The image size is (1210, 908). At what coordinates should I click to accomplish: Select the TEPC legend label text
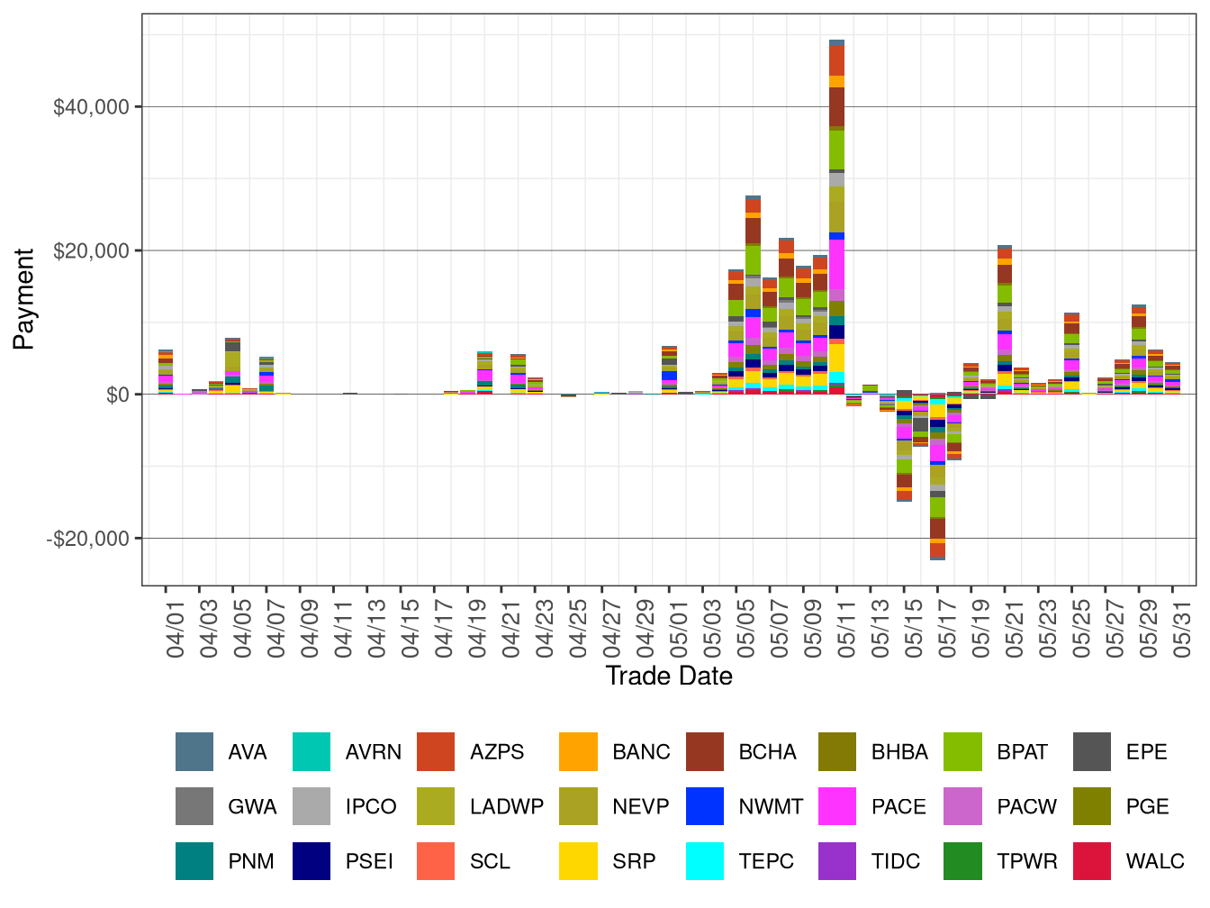766,861
